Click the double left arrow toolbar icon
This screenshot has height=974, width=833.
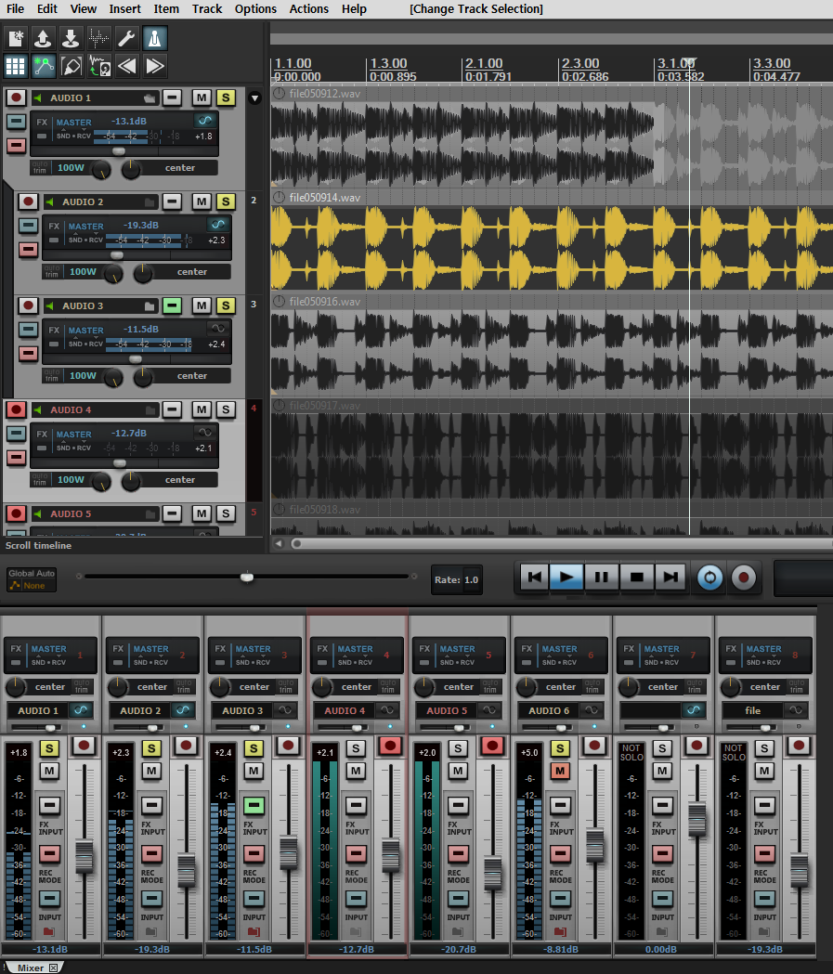126,66
